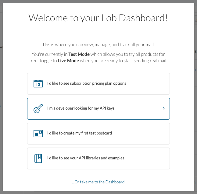Image resolution: width=197 pixels, height=194 pixels.
Task: Pick "I'd like to see your API libraries and examples"
Action: coord(99,158)
